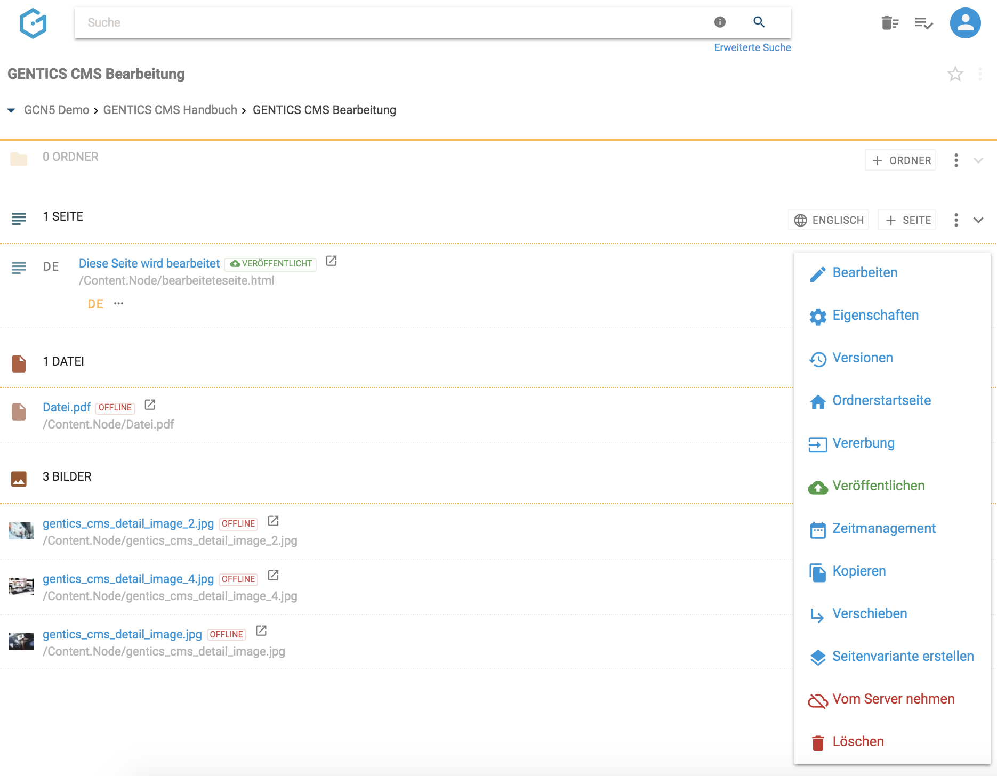This screenshot has height=776, width=997.
Task: Click the search info icon
Action: coord(720,22)
